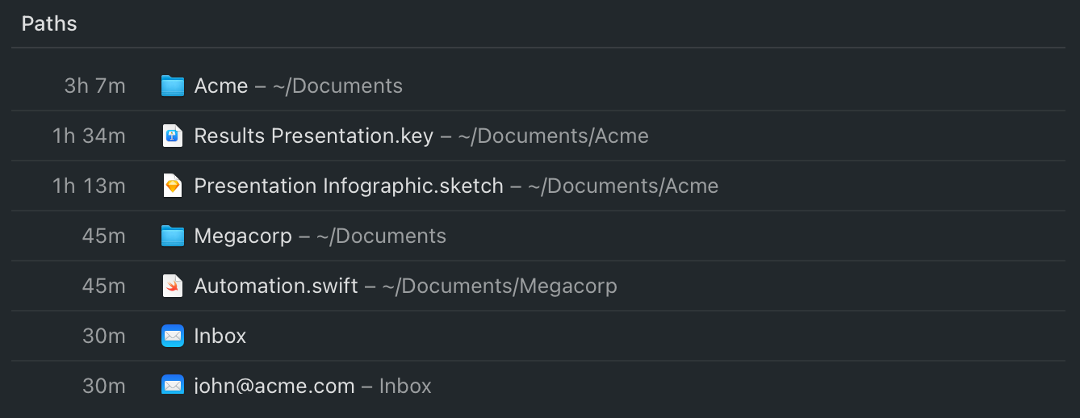1080x418 pixels.
Task: Click the Paths section header
Action: (x=49, y=23)
